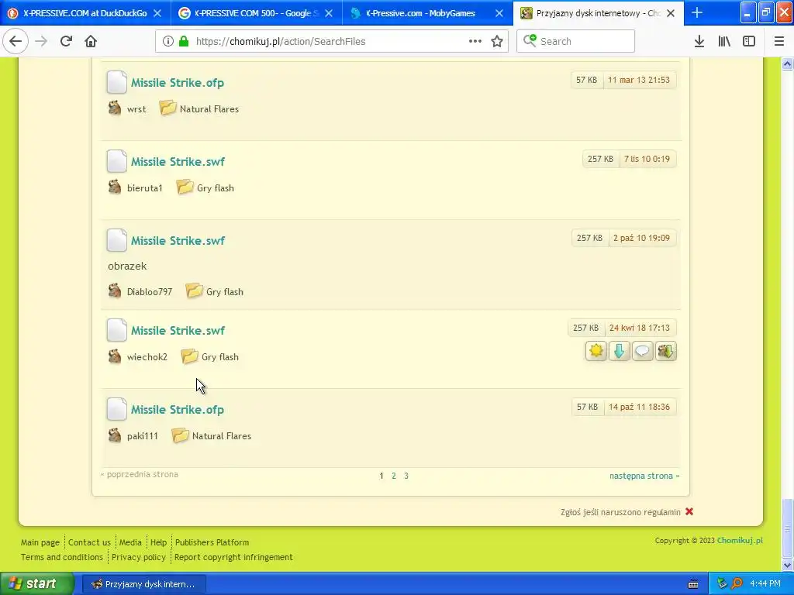Click file icon of bieruta1's Missile Strike.swf

(x=116, y=161)
